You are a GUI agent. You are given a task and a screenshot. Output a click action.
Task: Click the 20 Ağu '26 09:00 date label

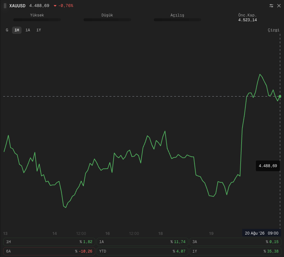(x=262, y=233)
